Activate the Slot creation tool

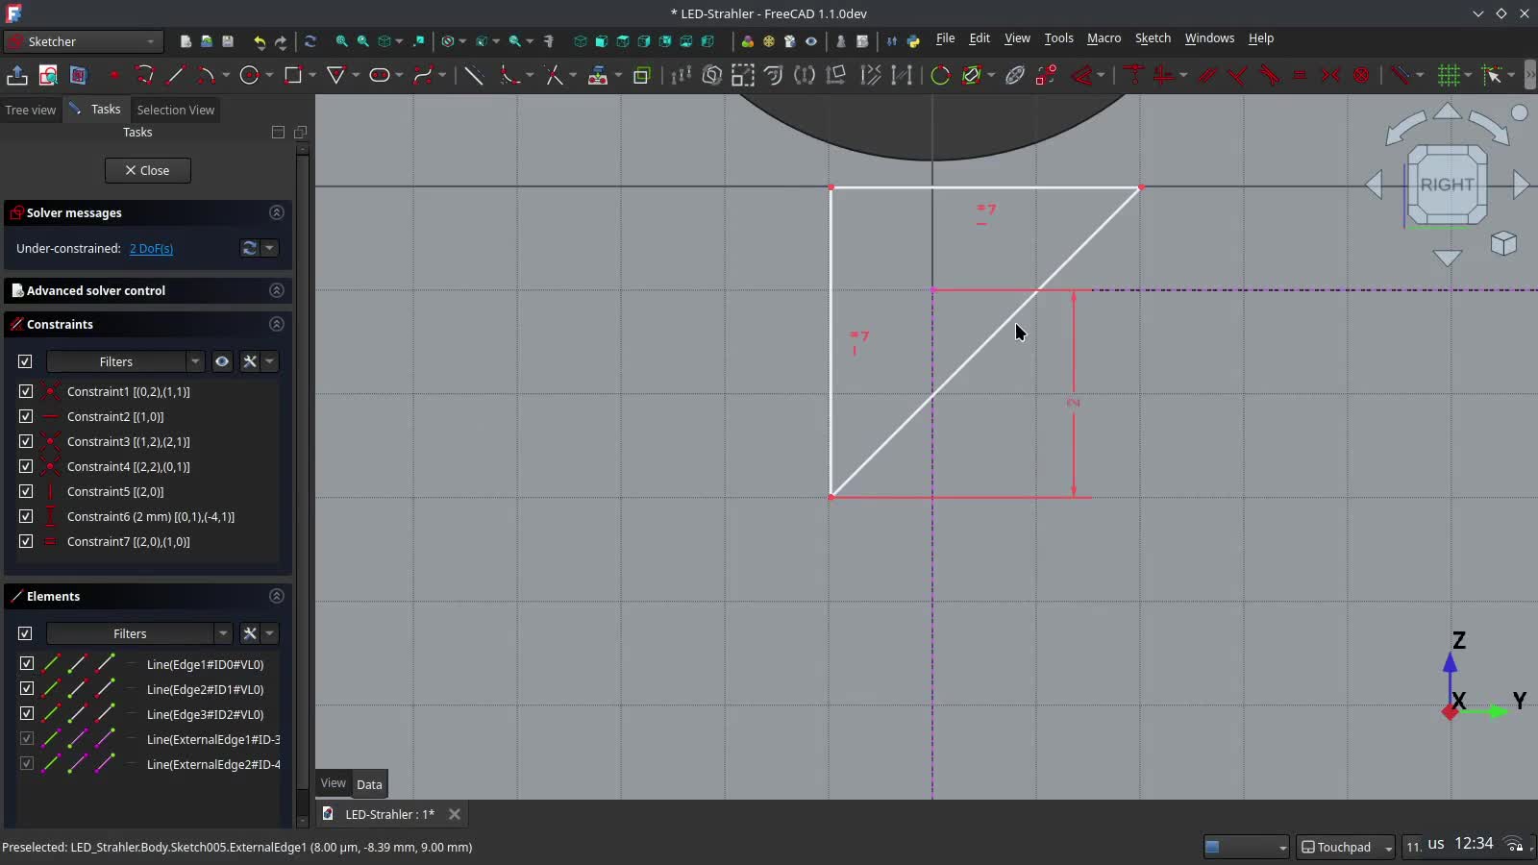(x=380, y=75)
